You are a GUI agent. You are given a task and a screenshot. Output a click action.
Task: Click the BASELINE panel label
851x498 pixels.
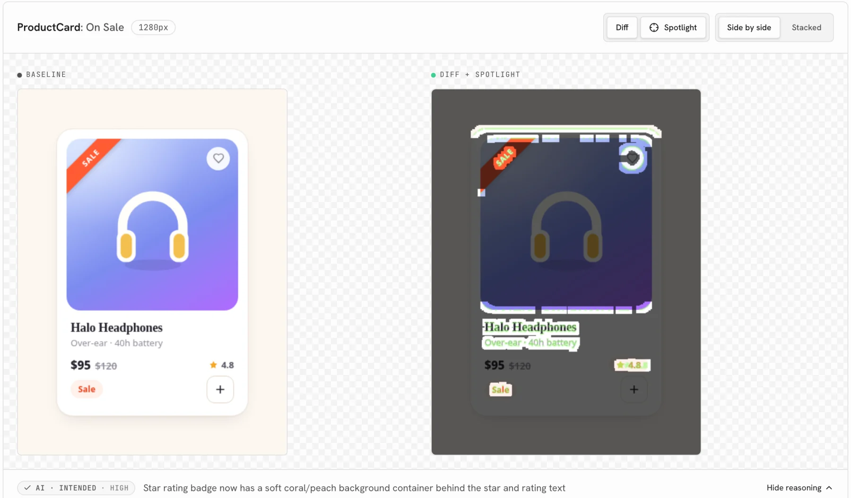click(x=46, y=74)
